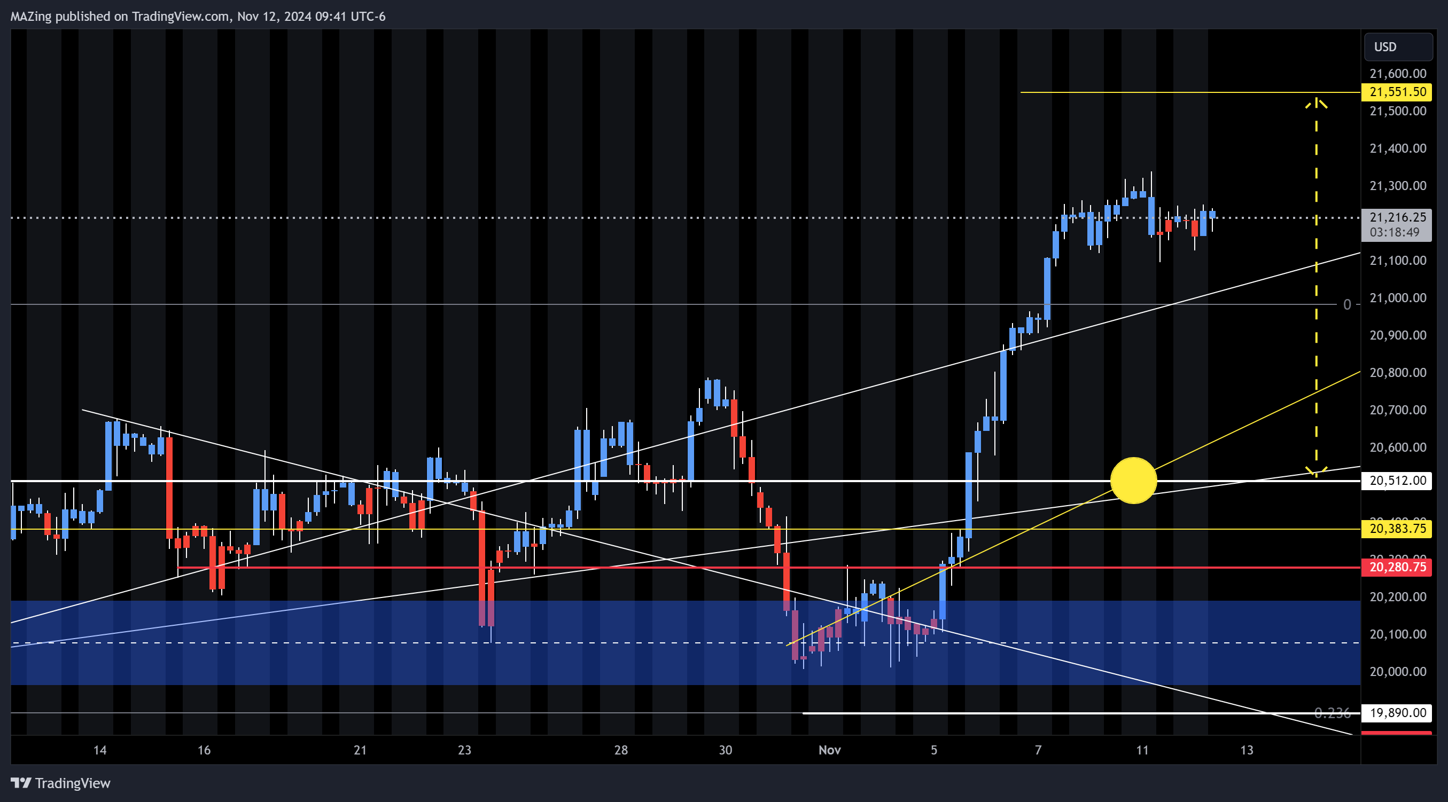Click the 21,216.25 current price label
The width and height of the screenshot is (1448, 802).
coord(1396,217)
